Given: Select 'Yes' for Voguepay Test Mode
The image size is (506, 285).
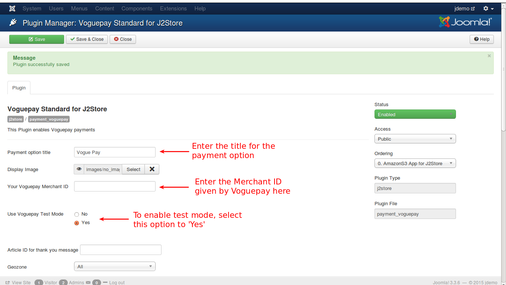Looking at the screenshot, I should pyautogui.click(x=77, y=223).
